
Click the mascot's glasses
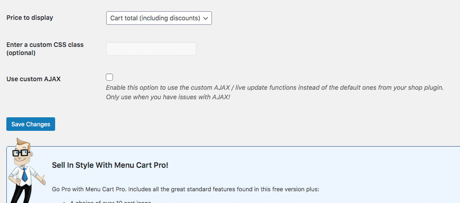click(20, 153)
